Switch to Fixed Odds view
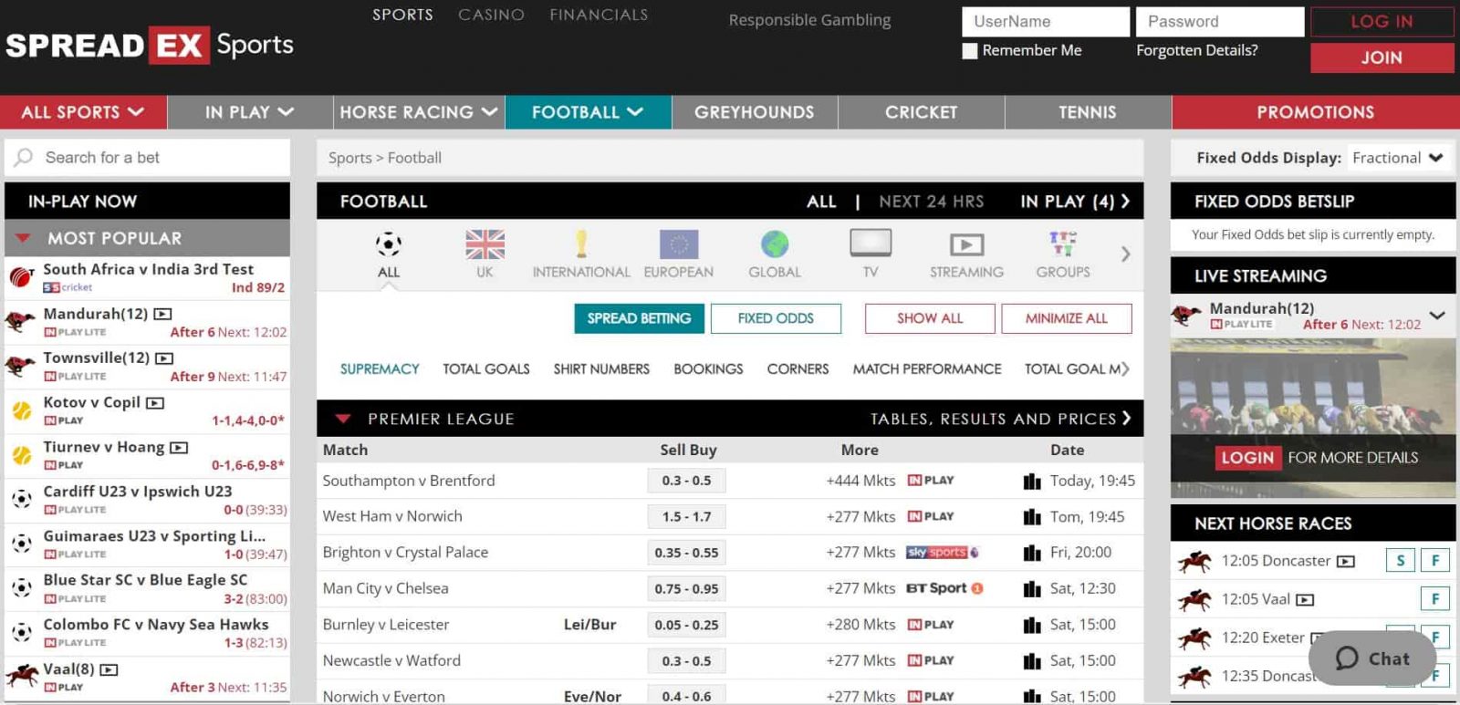Image resolution: width=1460 pixels, height=705 pixels. 776,318
